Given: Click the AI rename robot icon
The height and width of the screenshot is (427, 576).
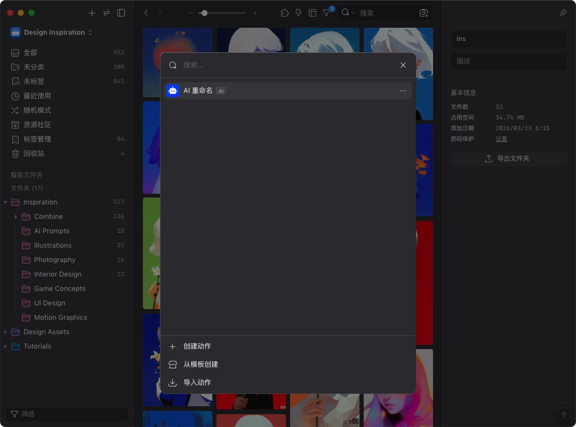Looking at the screenshot, I should click(173, 91).
